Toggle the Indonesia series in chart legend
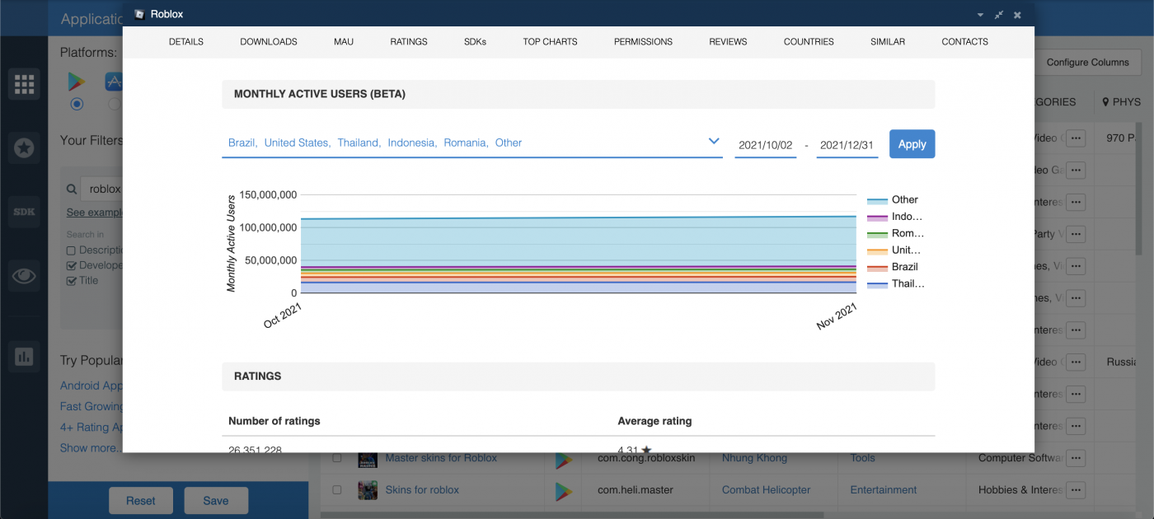The height and width of the screenshot is (519, 1154). (x=895, y=217)
